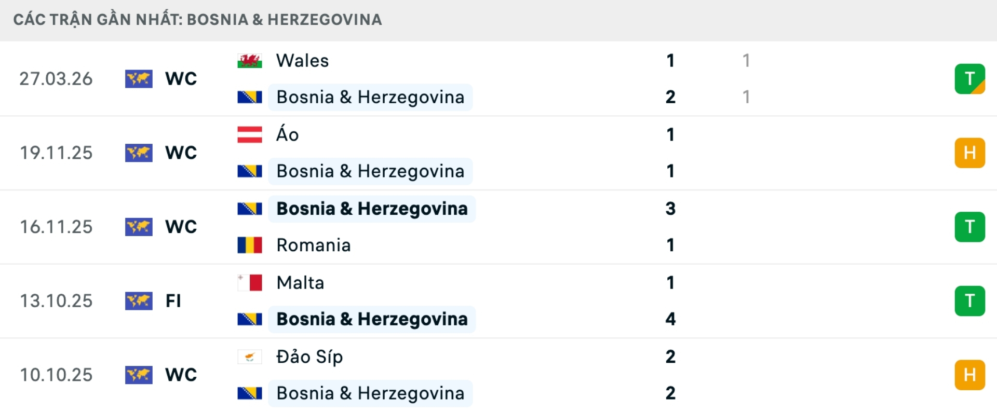The width and height of the screenshot is (997, 411).
Task: Click the orange H badge for 19.11.25
Action: click(x=969, y=153)
